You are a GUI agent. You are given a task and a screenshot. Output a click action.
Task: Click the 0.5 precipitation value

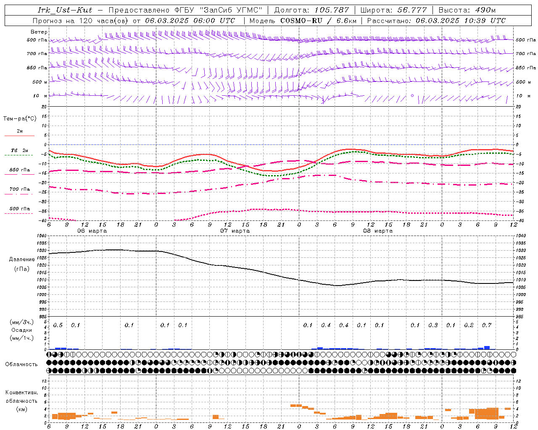(x=58, y=325)
